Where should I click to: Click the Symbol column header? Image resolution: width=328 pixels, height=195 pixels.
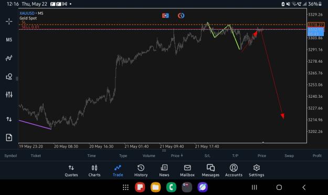[x=10, y=156]
